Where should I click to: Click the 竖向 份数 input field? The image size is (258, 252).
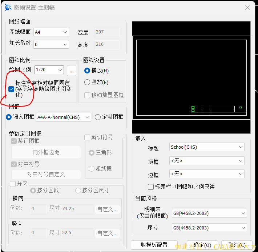click(39, 233)
